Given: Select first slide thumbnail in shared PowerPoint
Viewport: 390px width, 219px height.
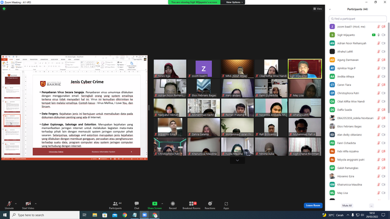Looking at the screenshot, I should 12,79.
